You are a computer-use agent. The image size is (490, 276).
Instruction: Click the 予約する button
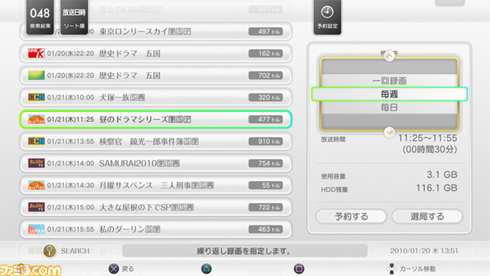351,216
